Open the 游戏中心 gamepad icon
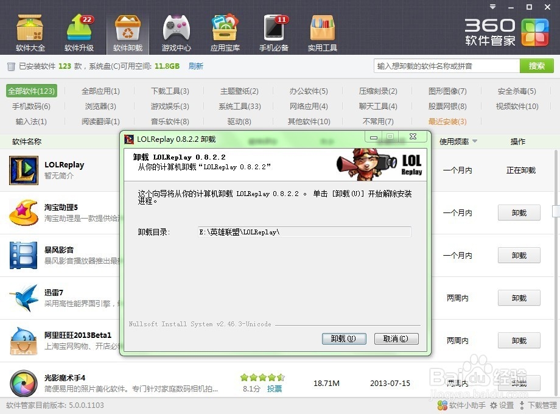 (x=176, y=33)
